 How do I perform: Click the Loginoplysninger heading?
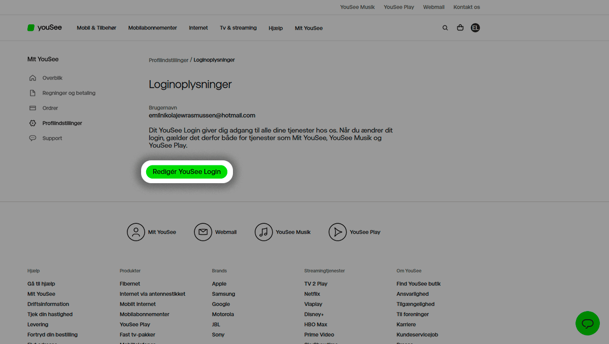point(190,84)
